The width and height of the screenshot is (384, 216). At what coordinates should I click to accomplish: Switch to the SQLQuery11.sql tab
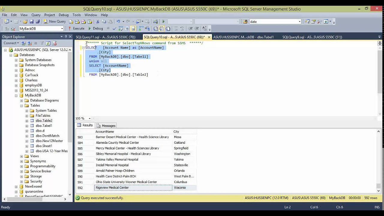pyautogui.click(x=105, y=37)
